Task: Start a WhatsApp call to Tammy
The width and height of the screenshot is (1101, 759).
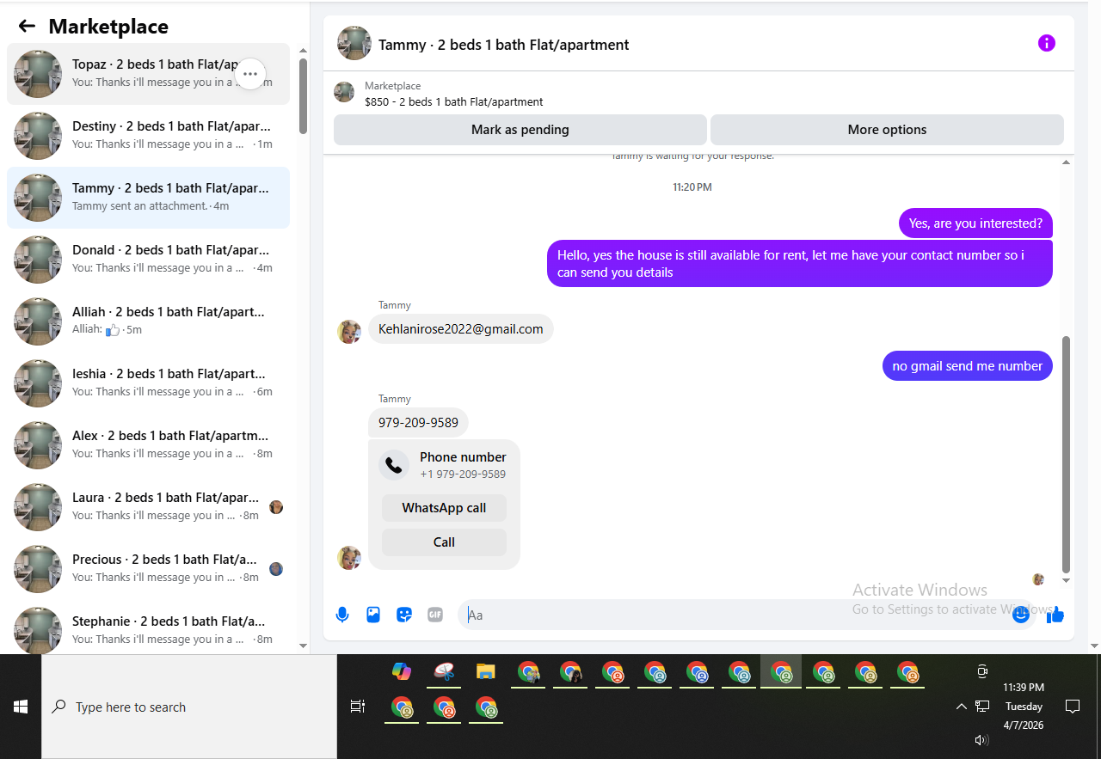Action: (444, 508)
